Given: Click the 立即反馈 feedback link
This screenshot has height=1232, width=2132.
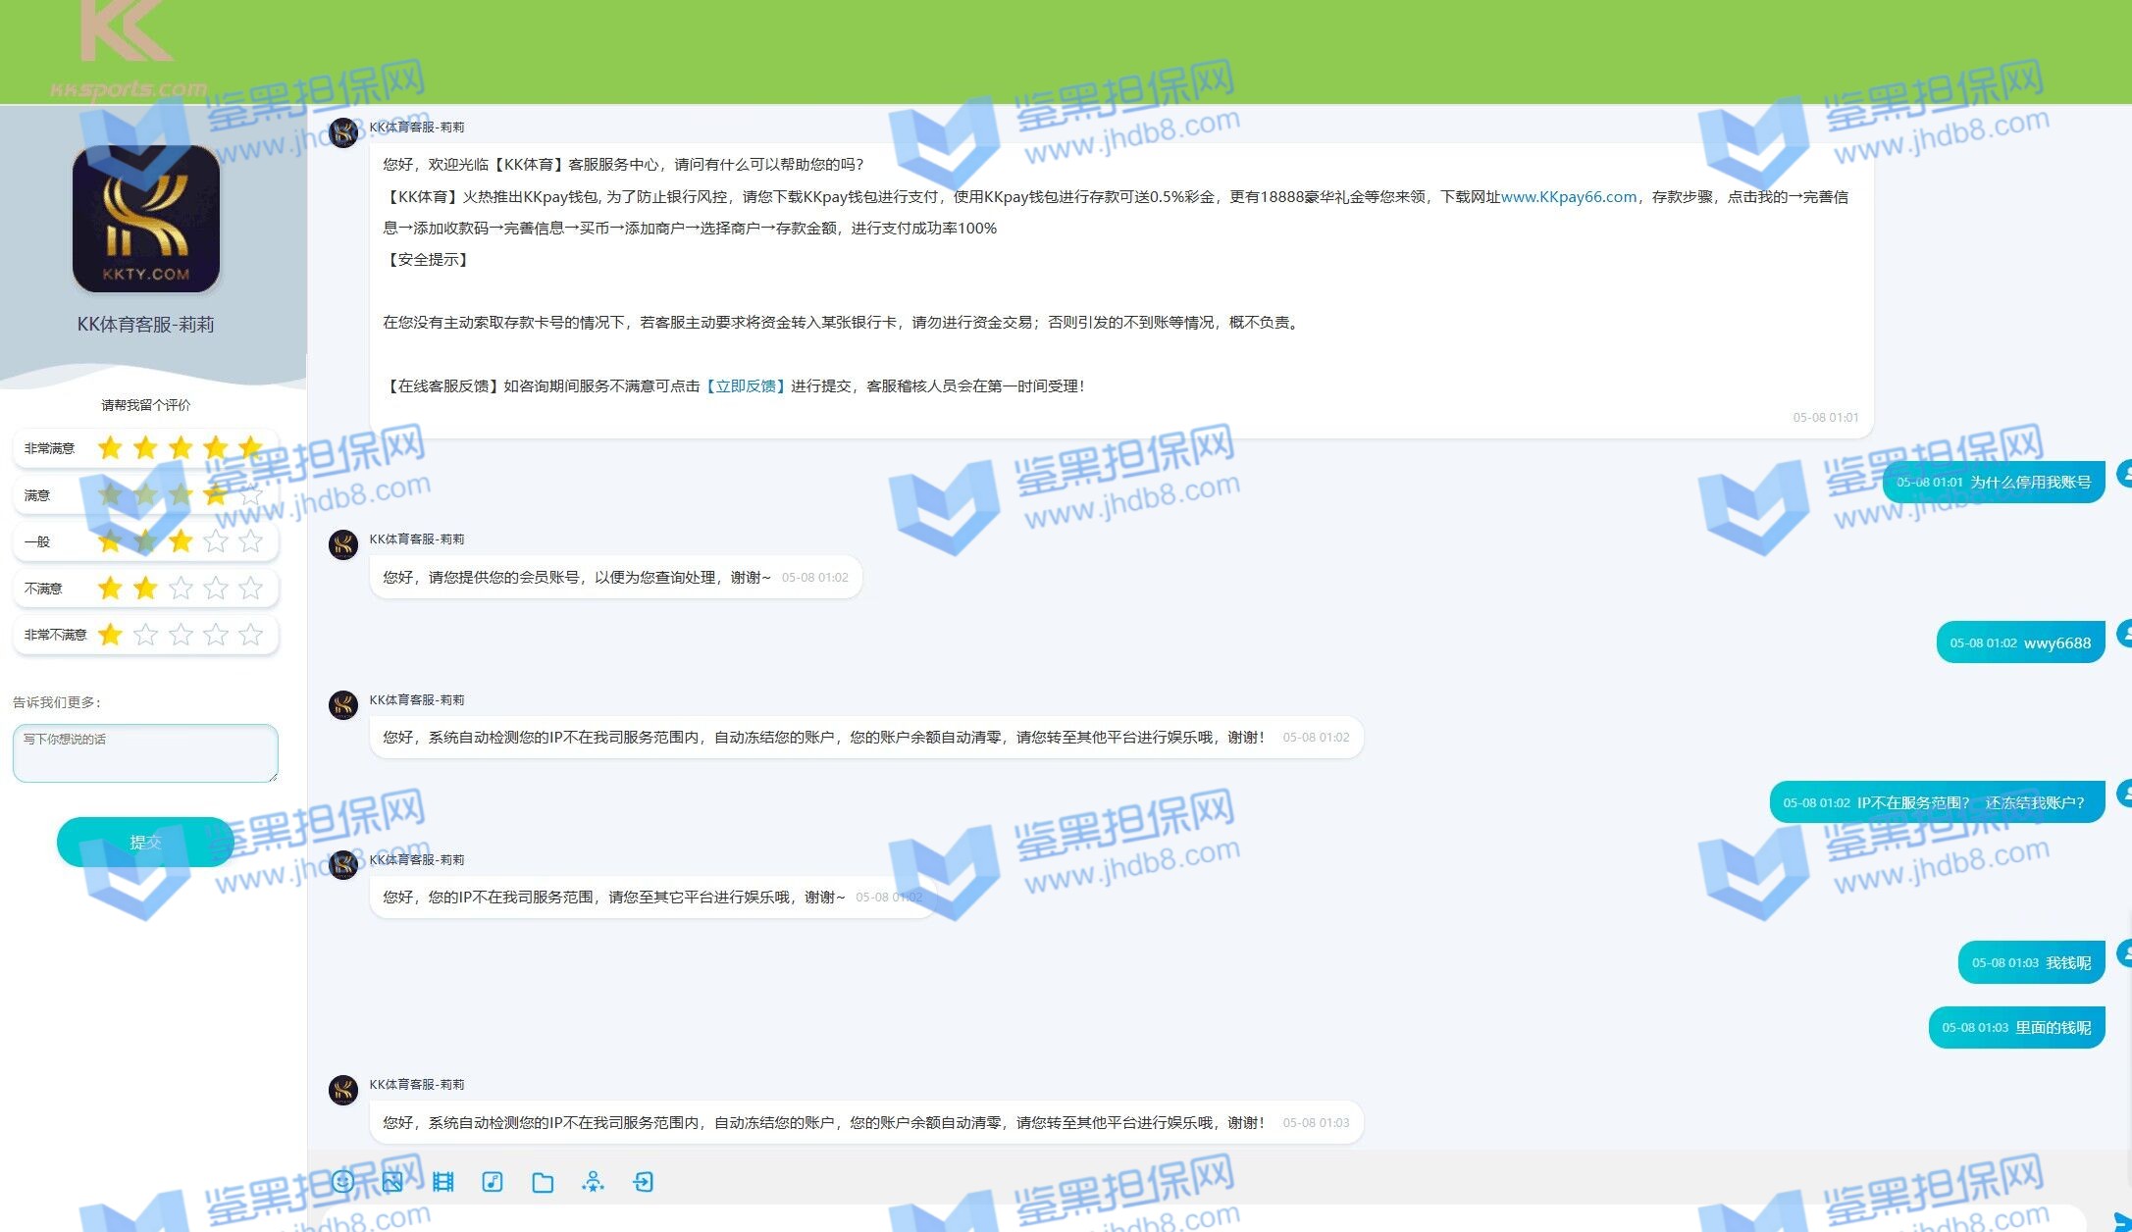Looking at the screenshot, I should tap(746, 386).
